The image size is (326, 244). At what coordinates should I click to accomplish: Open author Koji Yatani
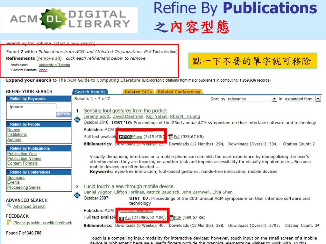[157, 116]
